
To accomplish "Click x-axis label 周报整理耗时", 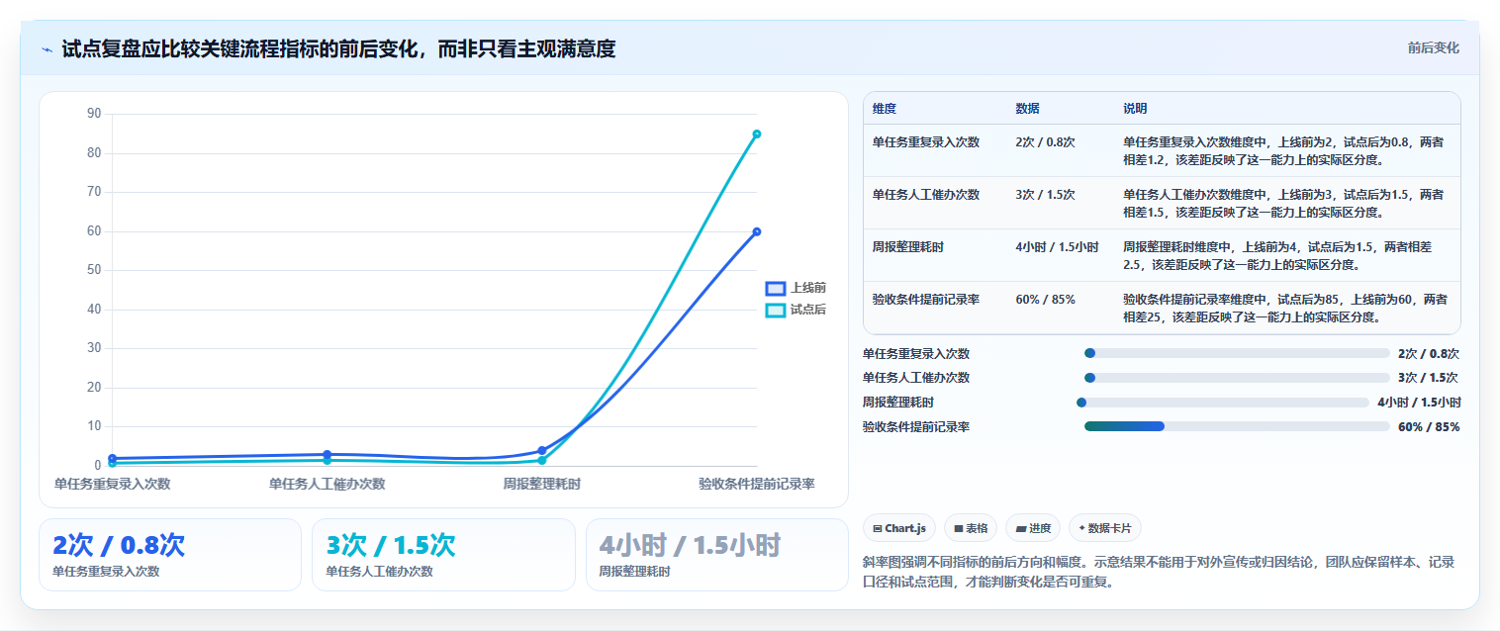I will coord(541,484).
